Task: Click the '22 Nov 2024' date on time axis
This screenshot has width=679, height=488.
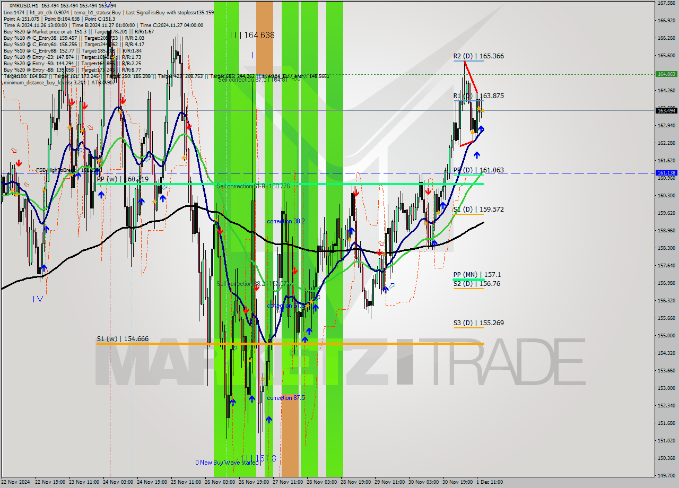Action: click(16, 482)
